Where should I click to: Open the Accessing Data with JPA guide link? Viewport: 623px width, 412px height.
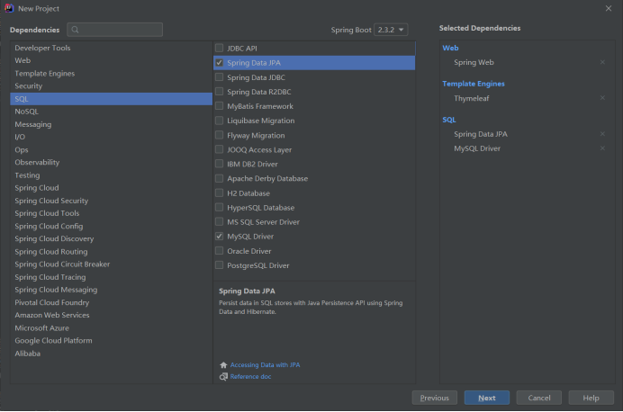point(265,365)
